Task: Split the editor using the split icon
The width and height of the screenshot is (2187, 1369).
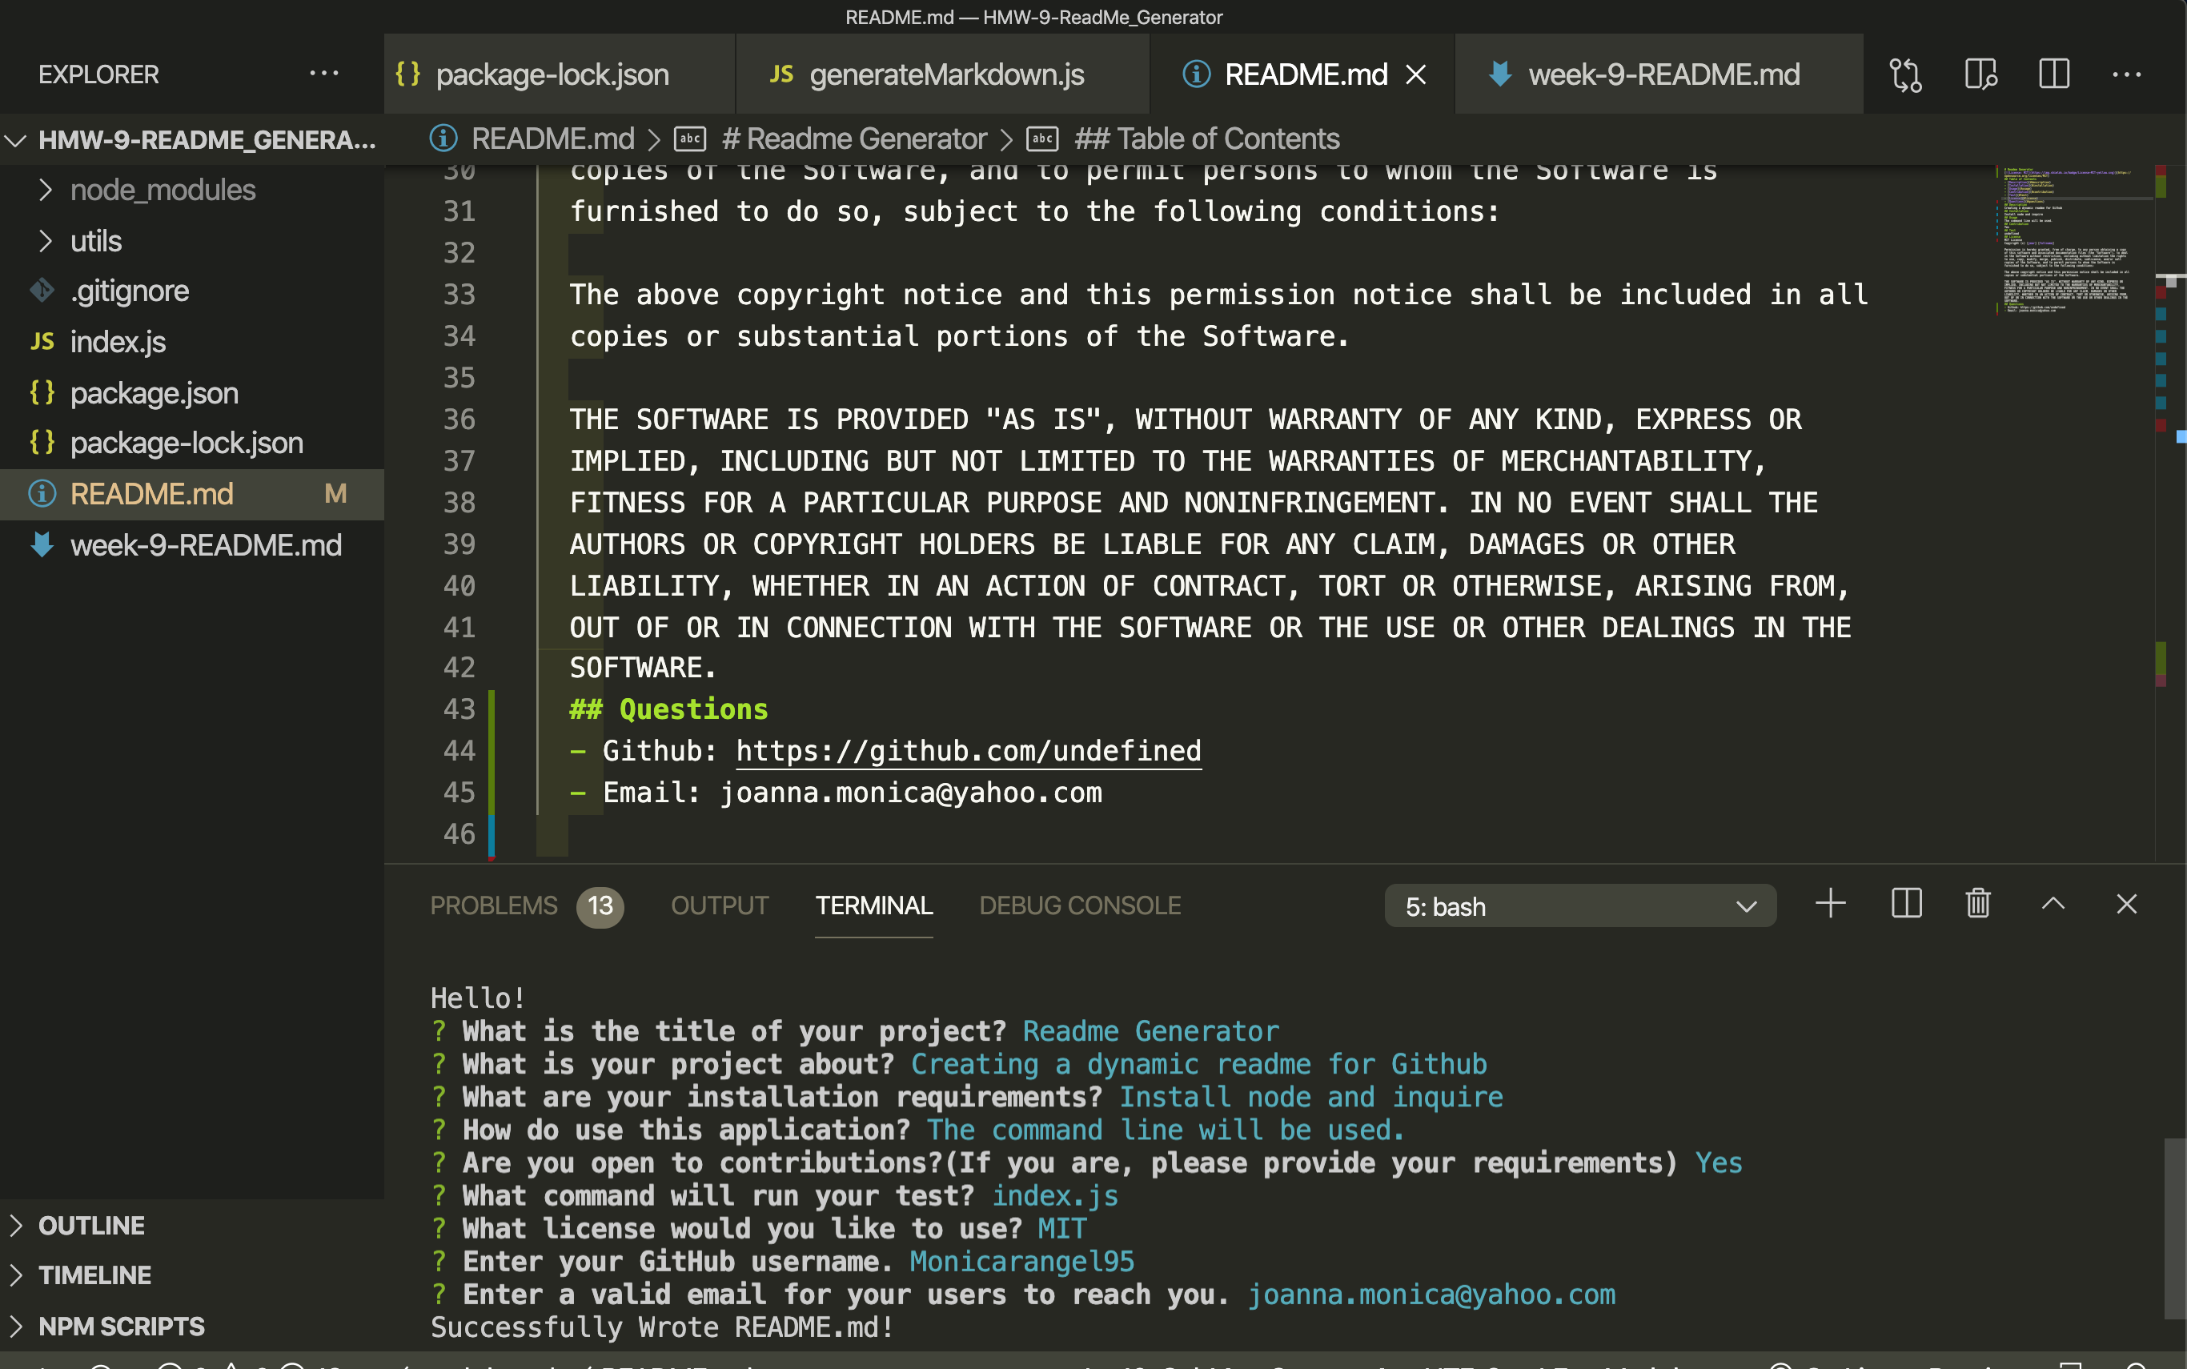Action: 2055,74
